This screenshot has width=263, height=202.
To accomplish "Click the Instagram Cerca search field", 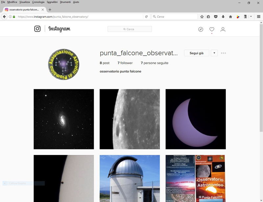I will [x=130, y=29].
